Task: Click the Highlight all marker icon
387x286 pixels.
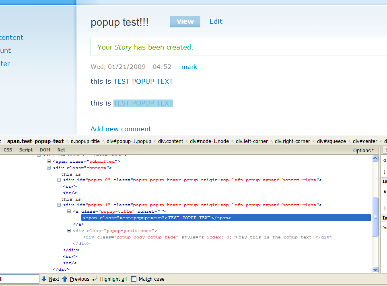Action: tap(95, 279)
